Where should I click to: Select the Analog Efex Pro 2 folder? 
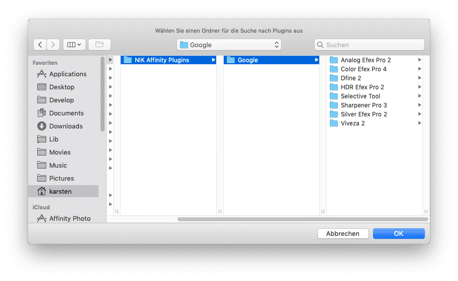pos(375,60)
